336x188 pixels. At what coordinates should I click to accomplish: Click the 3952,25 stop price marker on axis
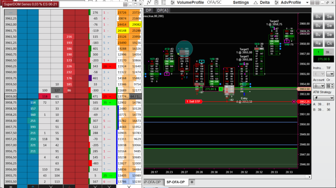point(304,102)
